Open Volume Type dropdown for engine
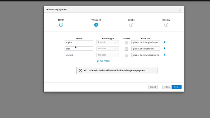The width and height of the screenshot is (210, 118). click(108, 42)
